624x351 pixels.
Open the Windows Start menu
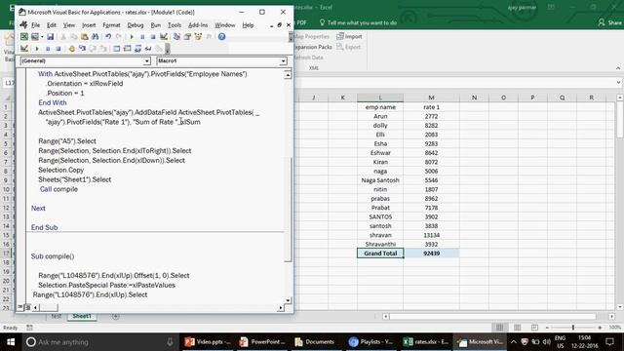(x=11, y=342)
